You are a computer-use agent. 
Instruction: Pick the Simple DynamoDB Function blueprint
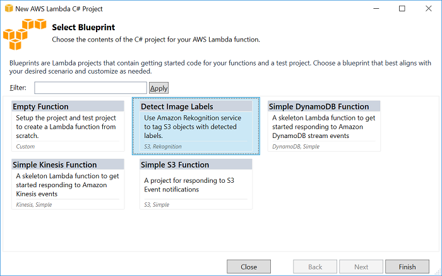point(324,126)
